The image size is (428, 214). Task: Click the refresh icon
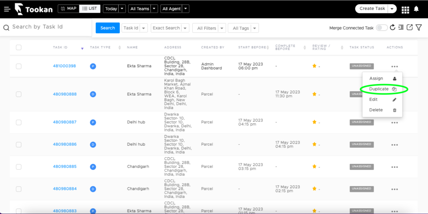(392, 28)
